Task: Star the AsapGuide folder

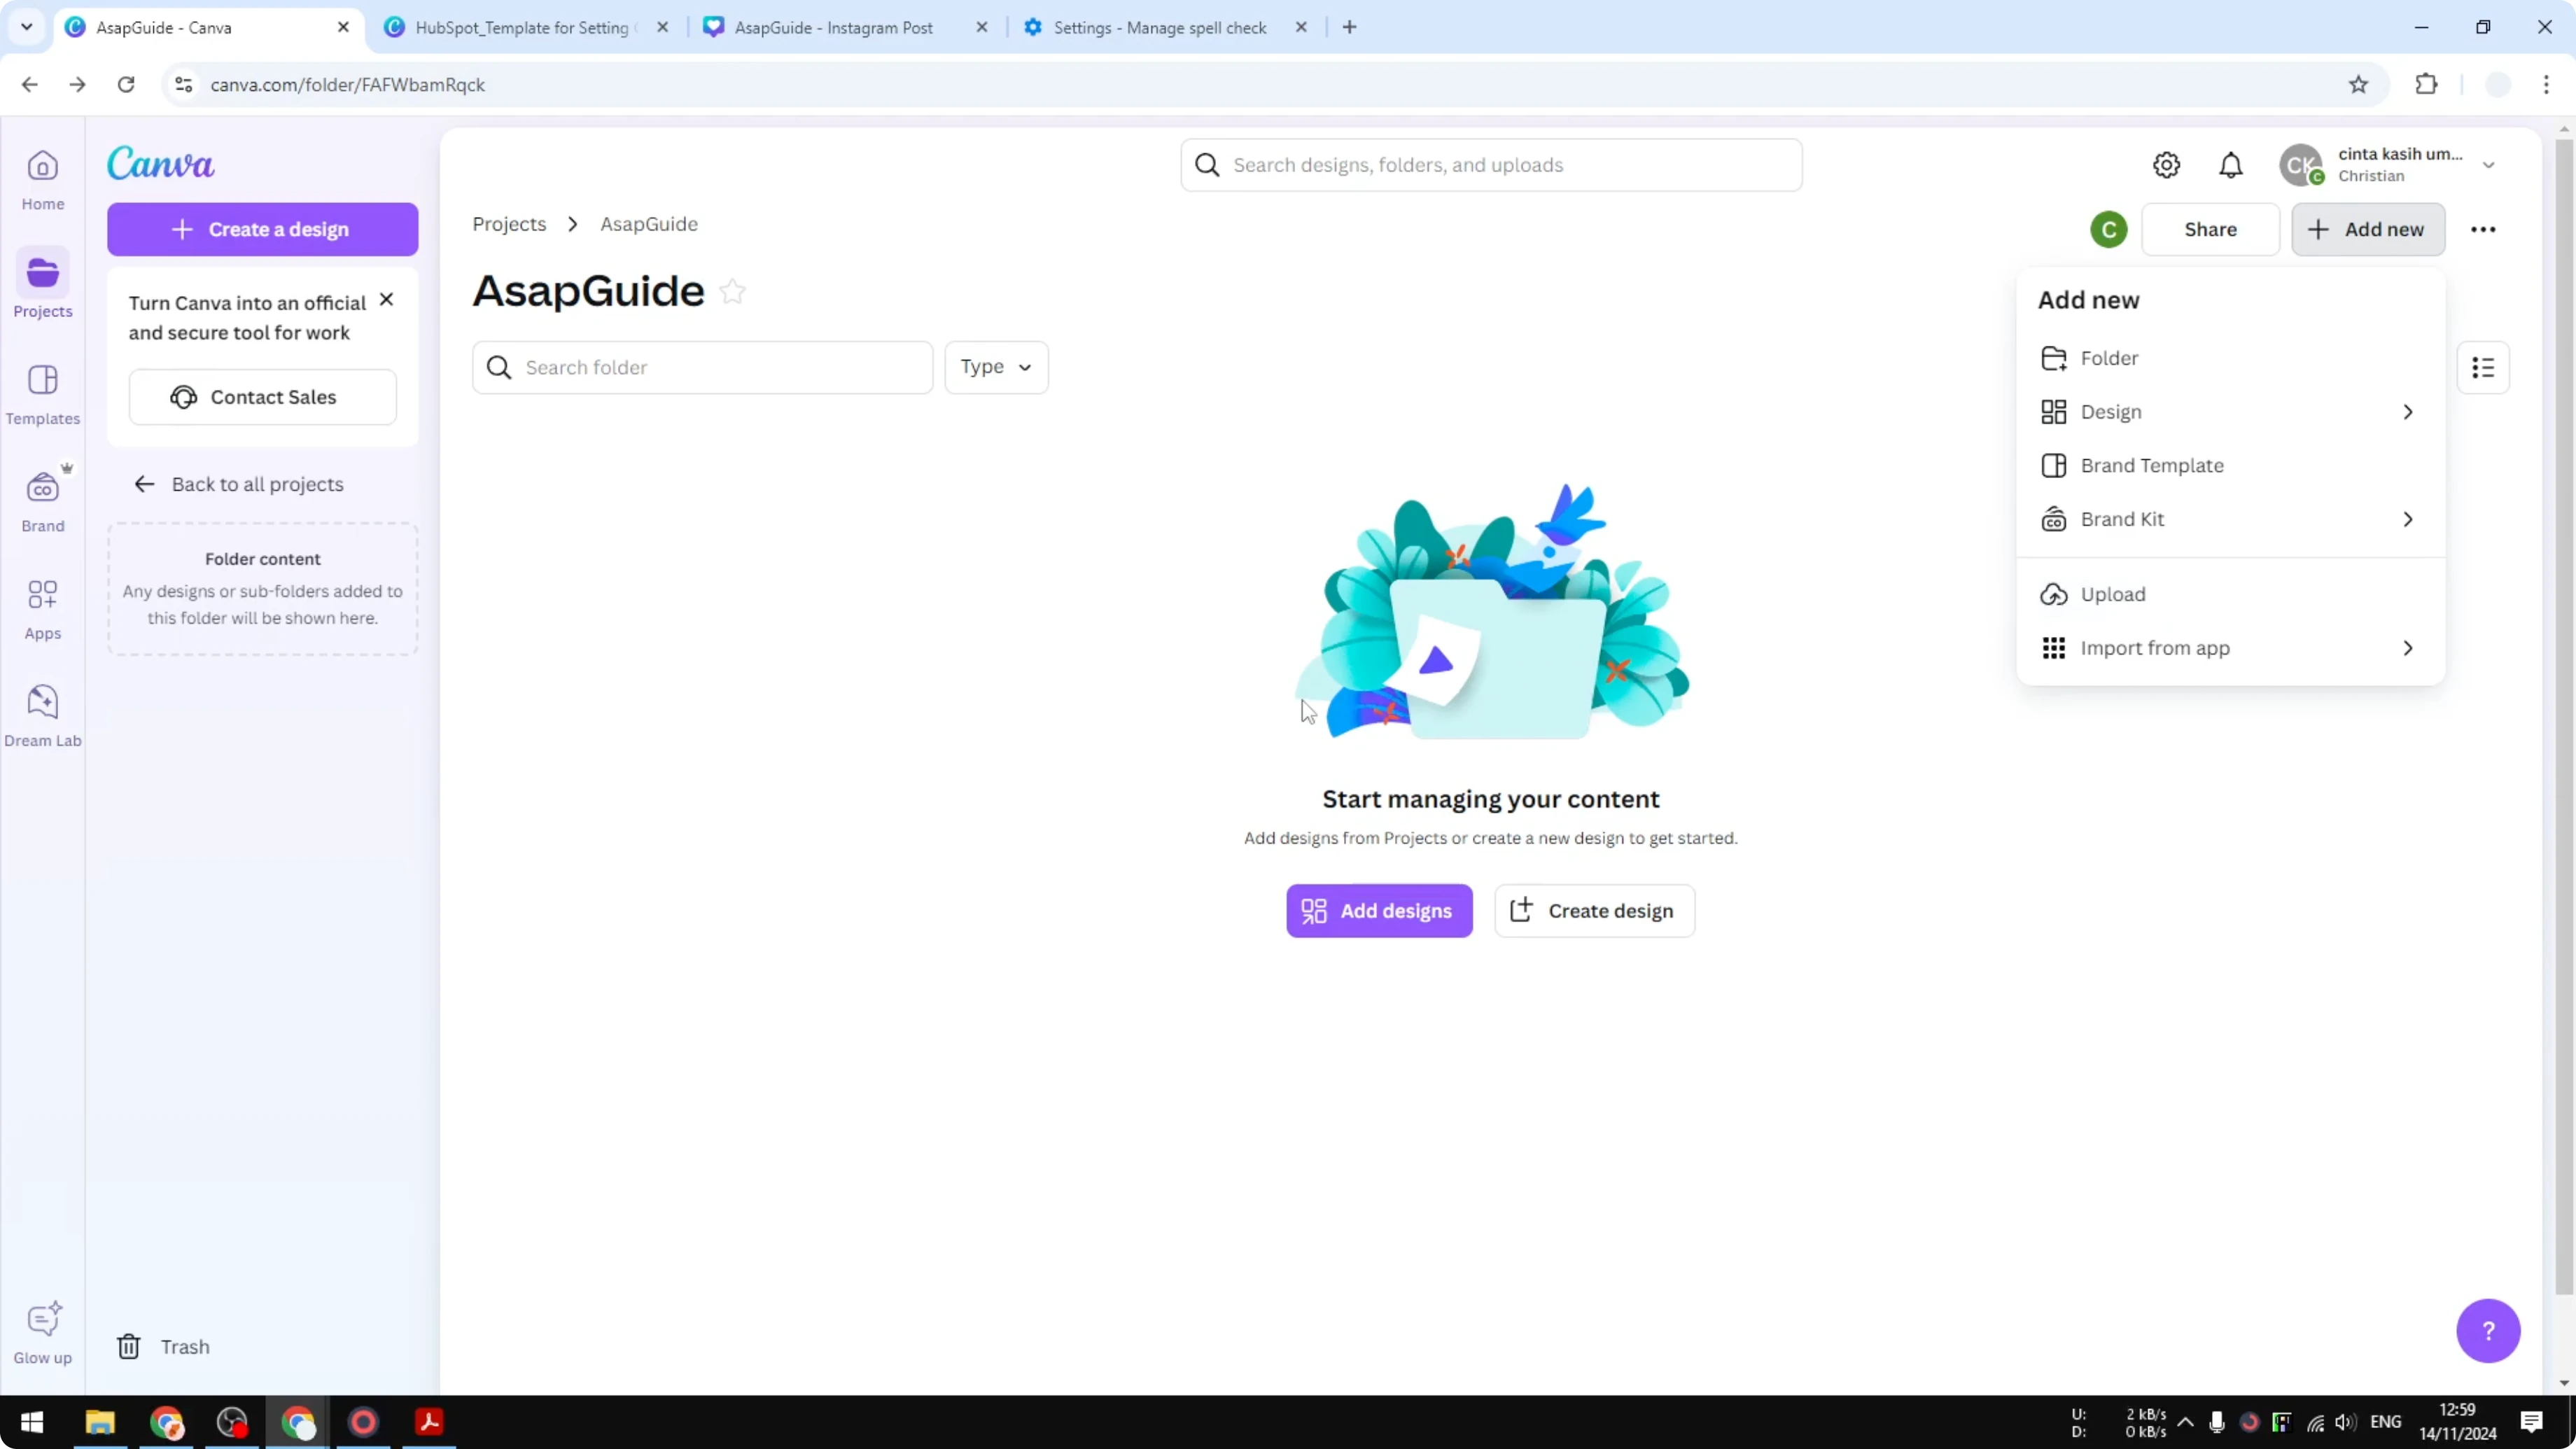Action: click(x=733, y=291)
